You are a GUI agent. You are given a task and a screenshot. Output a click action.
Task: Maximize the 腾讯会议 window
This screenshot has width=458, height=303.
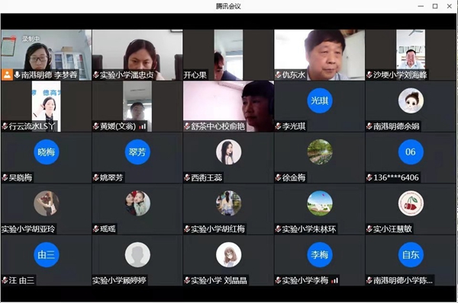[435, 6]
